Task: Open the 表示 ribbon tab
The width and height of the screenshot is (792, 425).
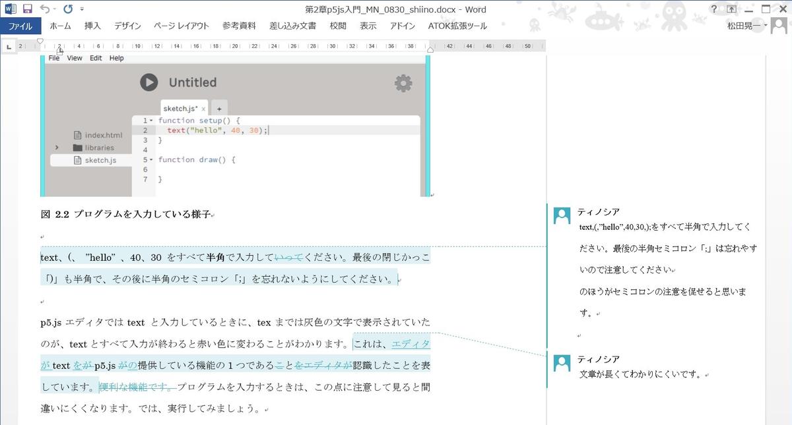Action: tap(368, 26)
